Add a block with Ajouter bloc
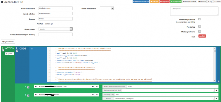221x102 pixels. [8, 42]
